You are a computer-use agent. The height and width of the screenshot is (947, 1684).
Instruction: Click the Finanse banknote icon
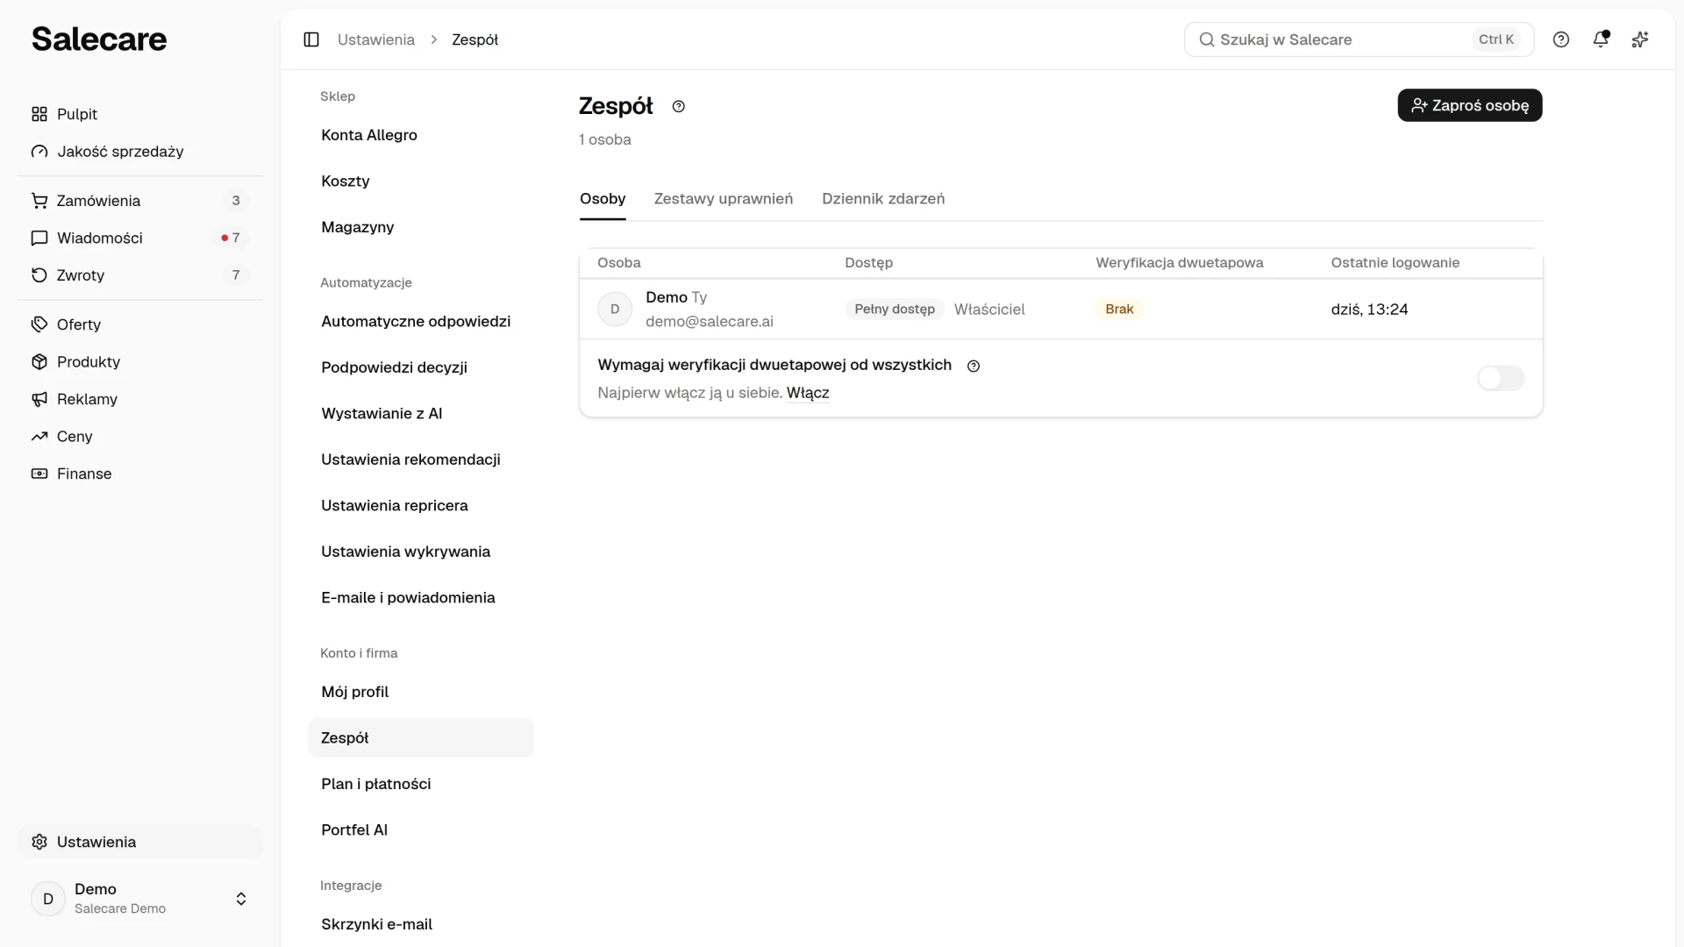pos(39,473)
